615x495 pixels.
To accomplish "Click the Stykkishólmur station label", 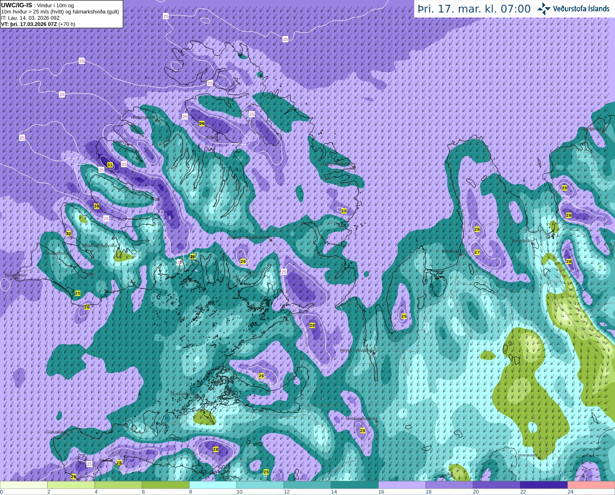I will point(184,394).
